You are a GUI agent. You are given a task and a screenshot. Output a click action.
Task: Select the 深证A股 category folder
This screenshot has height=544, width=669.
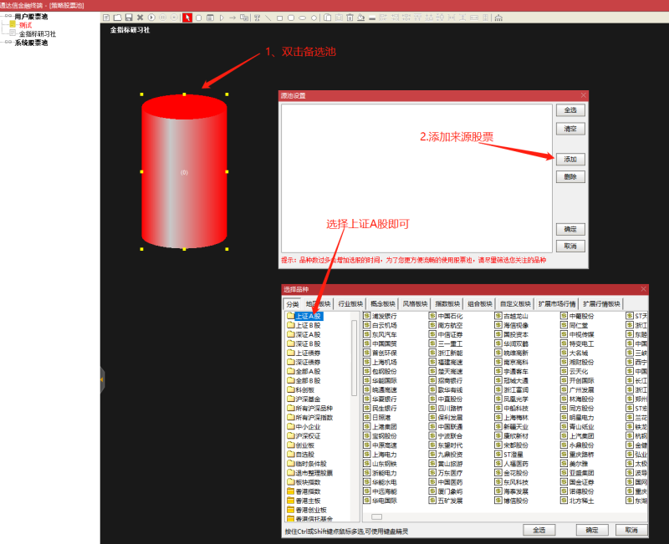[304, 334]
